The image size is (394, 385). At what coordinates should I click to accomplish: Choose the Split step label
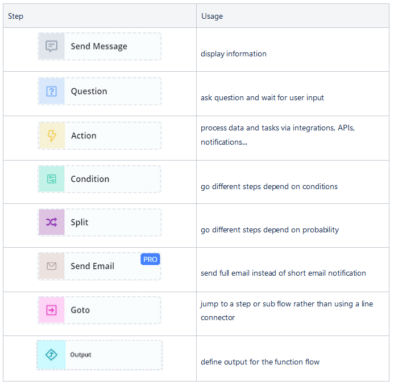tap(80, 223)
